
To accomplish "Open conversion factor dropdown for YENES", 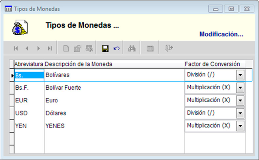I will pyautogui.click(x=241, y=126).
